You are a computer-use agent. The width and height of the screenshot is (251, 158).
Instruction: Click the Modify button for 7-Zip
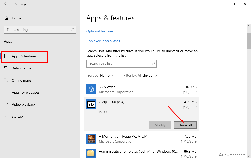pyautogui.click(x=160, y=125)
